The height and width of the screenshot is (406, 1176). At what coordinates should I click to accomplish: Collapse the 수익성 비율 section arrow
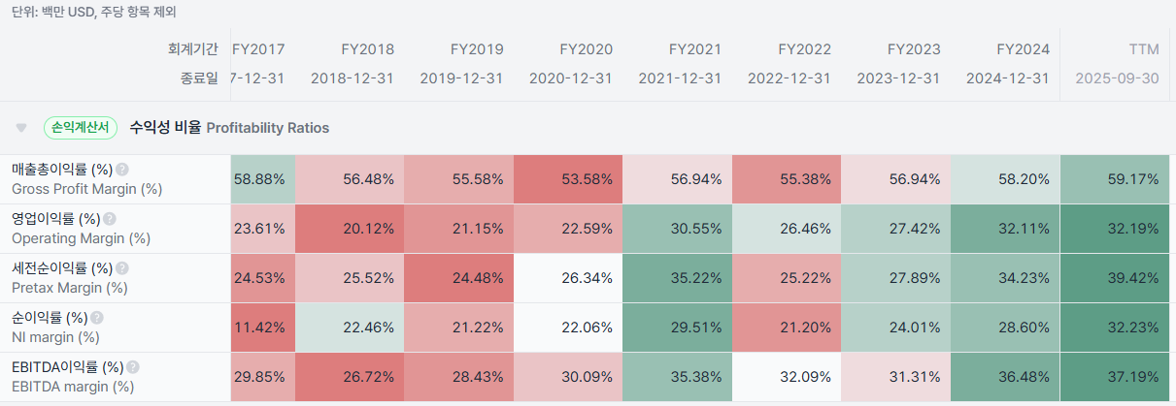(21, 128)
